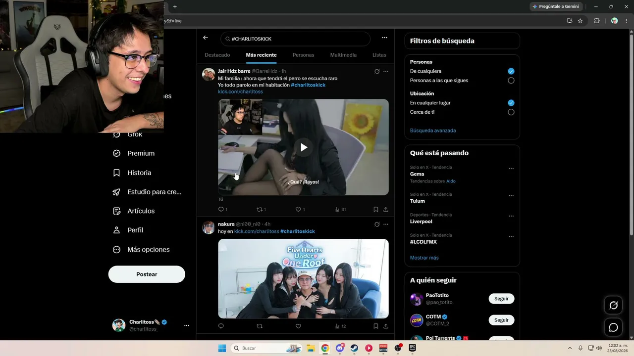
Task: Click the Postear button
Action: (x=147, y=274)
